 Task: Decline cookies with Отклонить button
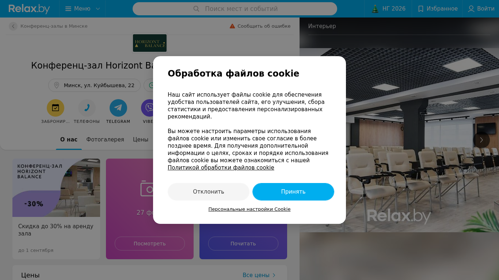[209, 192]
